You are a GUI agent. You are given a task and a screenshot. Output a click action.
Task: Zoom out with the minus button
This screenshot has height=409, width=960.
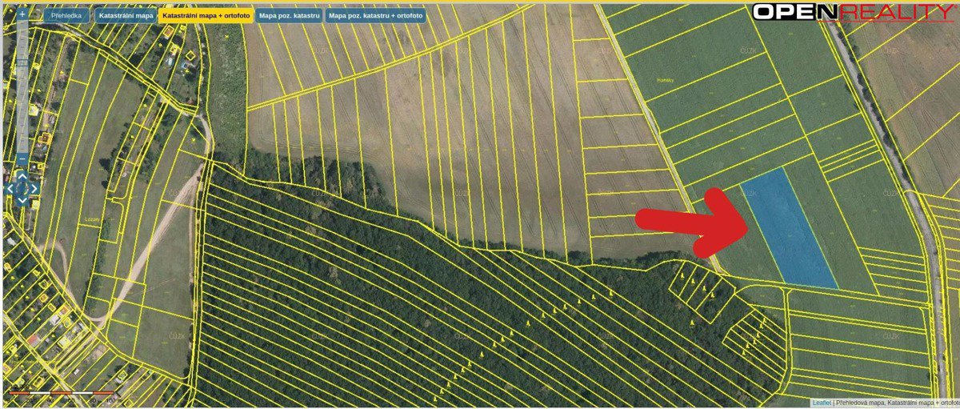22,159
